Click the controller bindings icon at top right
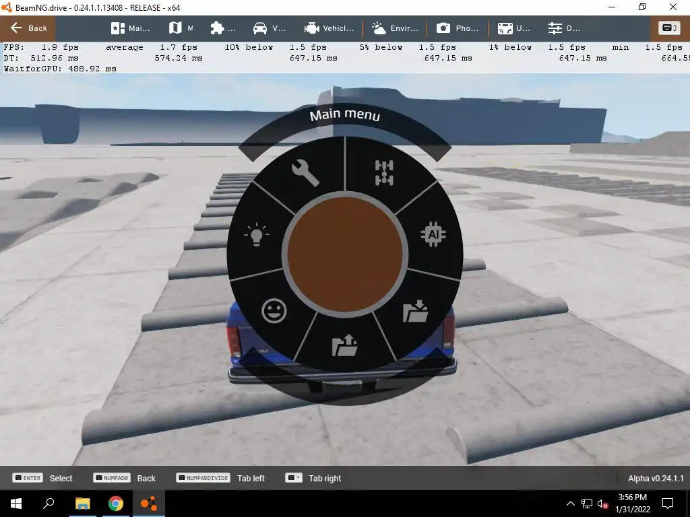 [x=669, y=28]
